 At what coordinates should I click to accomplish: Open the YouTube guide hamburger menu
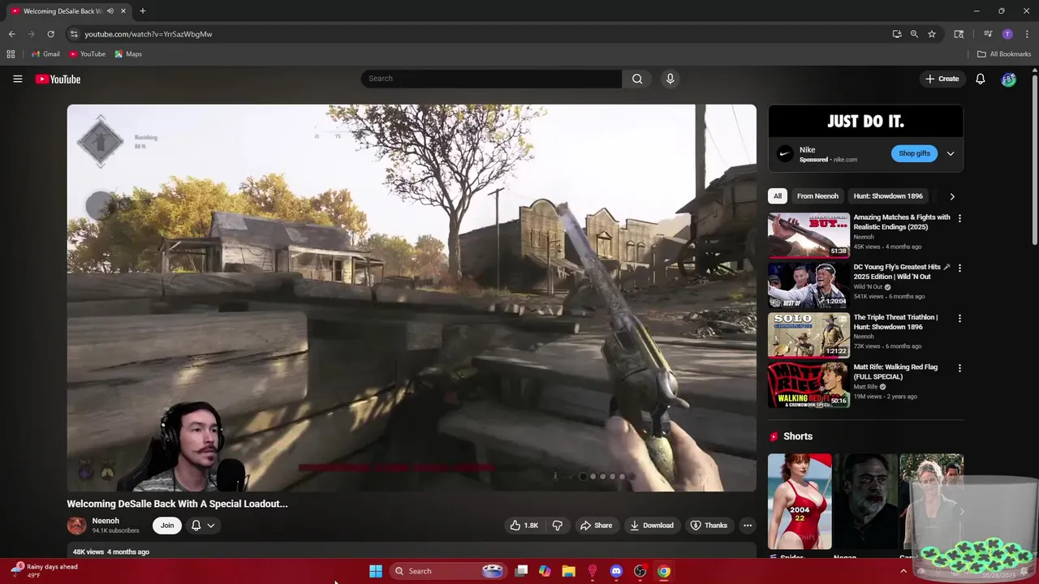click(17, 79)
